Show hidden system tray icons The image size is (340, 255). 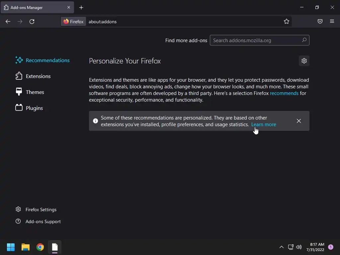[x=282, y=247]
